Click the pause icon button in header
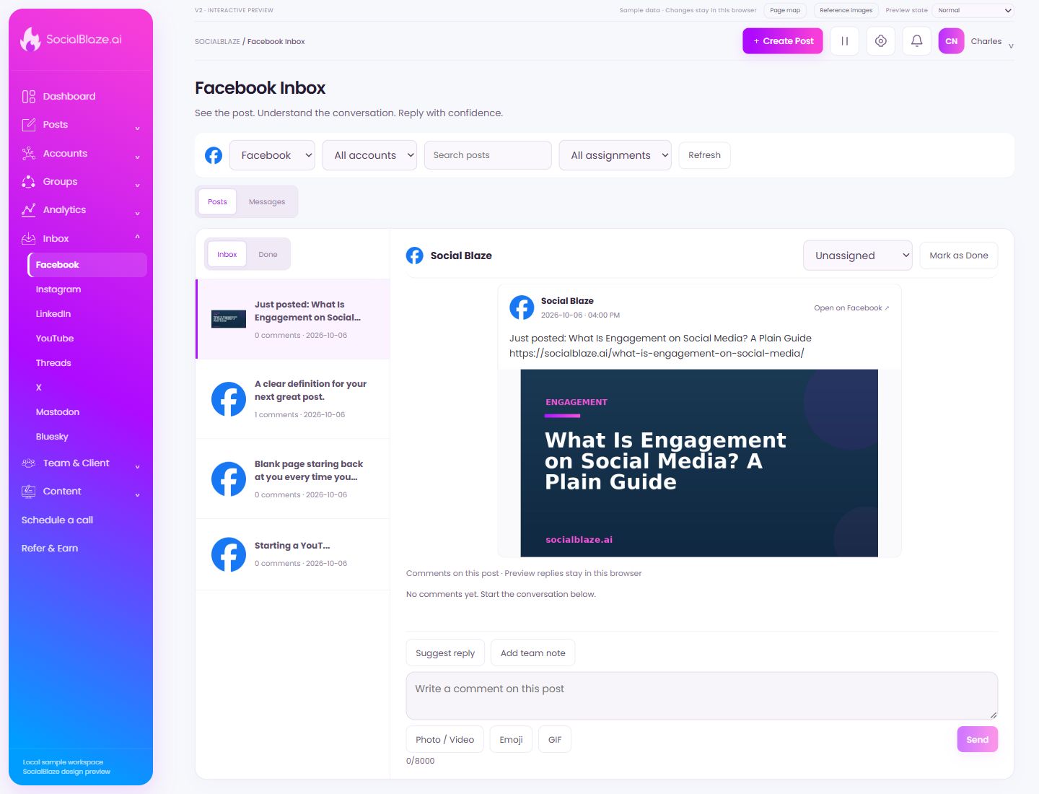The image size is (1039, 794). tap(844, 41)
